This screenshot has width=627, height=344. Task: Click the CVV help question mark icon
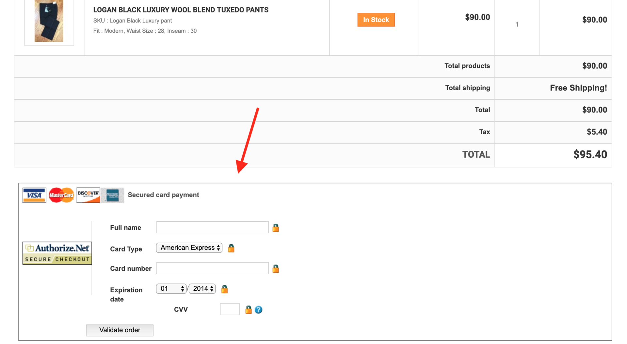tap(258, 310)
